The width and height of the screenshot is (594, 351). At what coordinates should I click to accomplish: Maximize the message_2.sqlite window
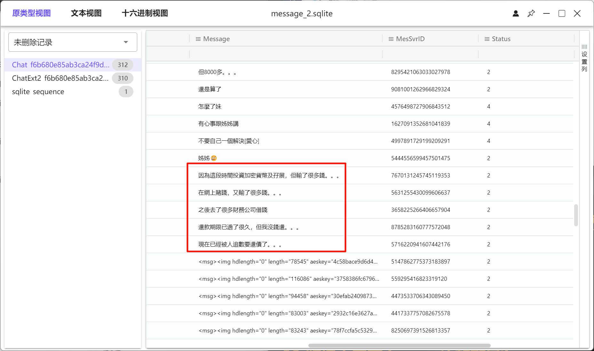coord(562,13)
